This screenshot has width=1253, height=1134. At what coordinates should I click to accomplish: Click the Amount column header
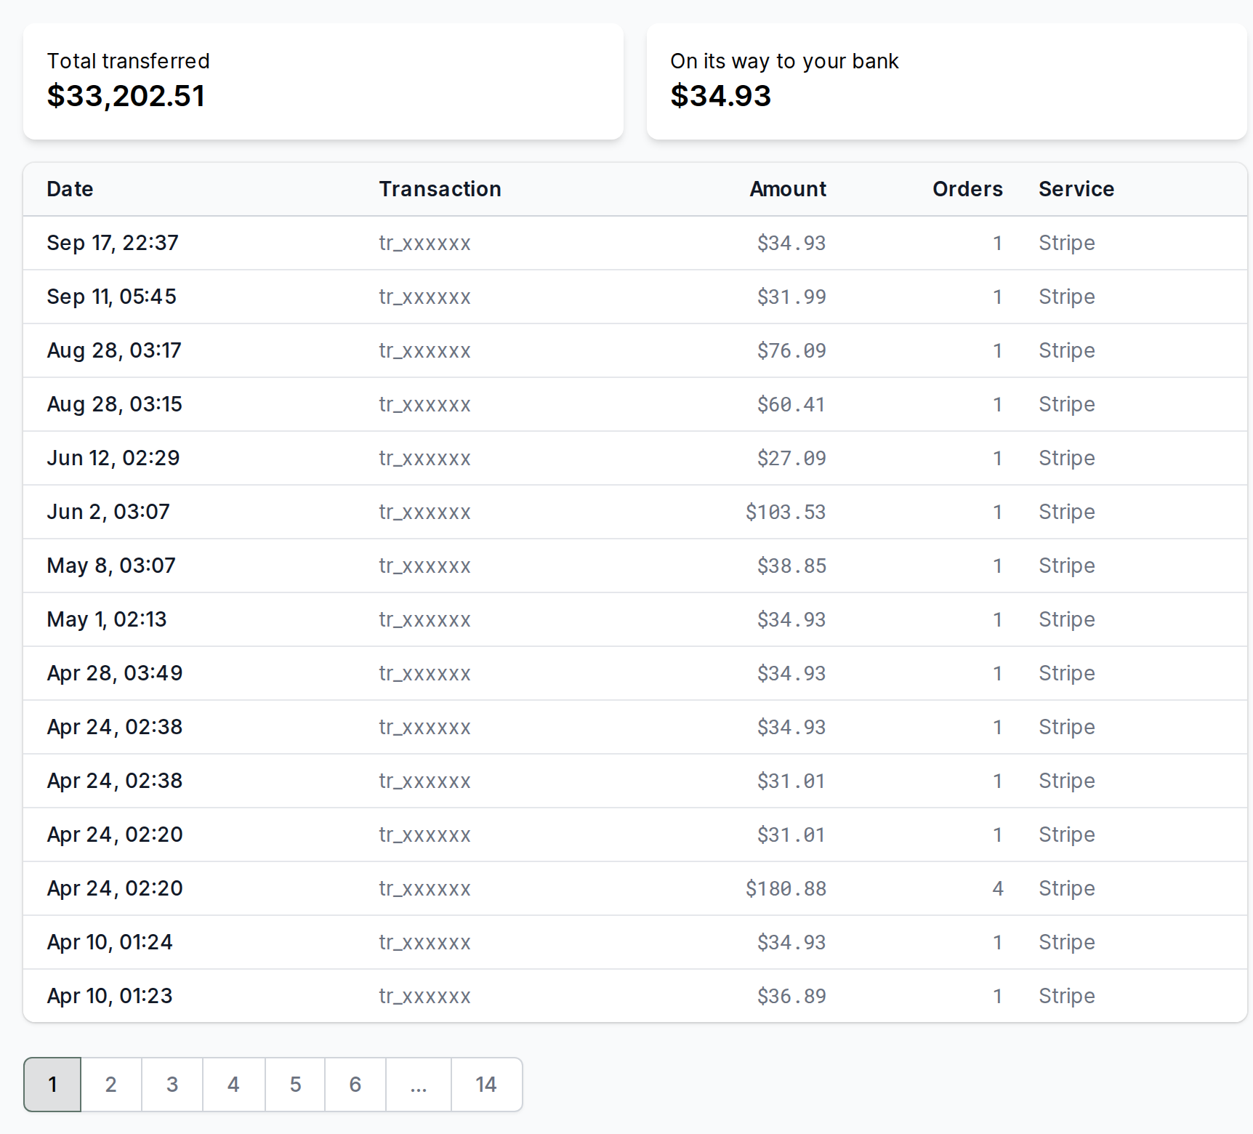[788, 189]
